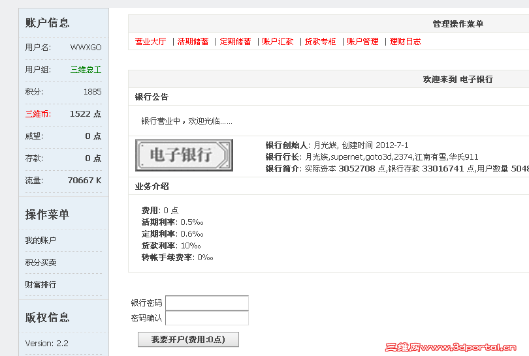Click the 三维总工 user group link

86,69
